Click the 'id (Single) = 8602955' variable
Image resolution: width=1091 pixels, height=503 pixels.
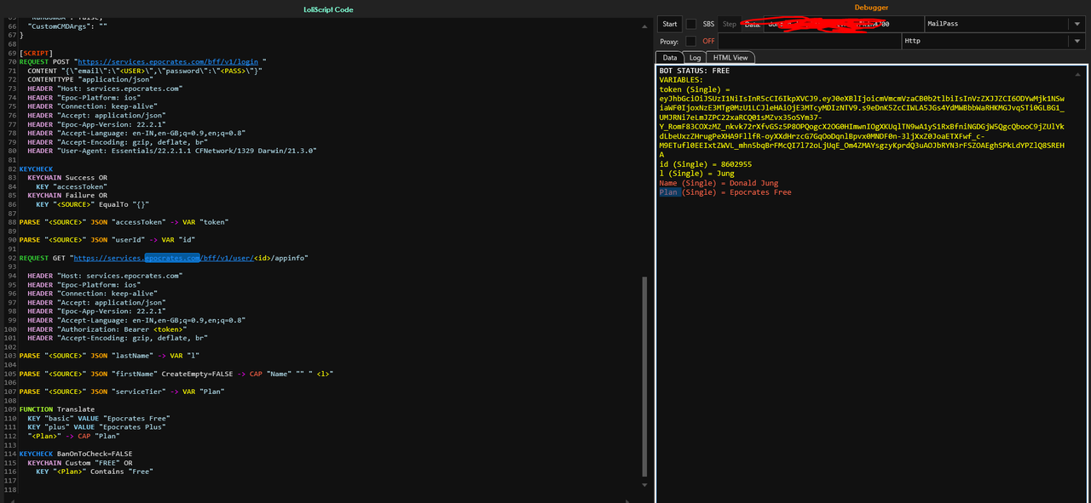706,164
